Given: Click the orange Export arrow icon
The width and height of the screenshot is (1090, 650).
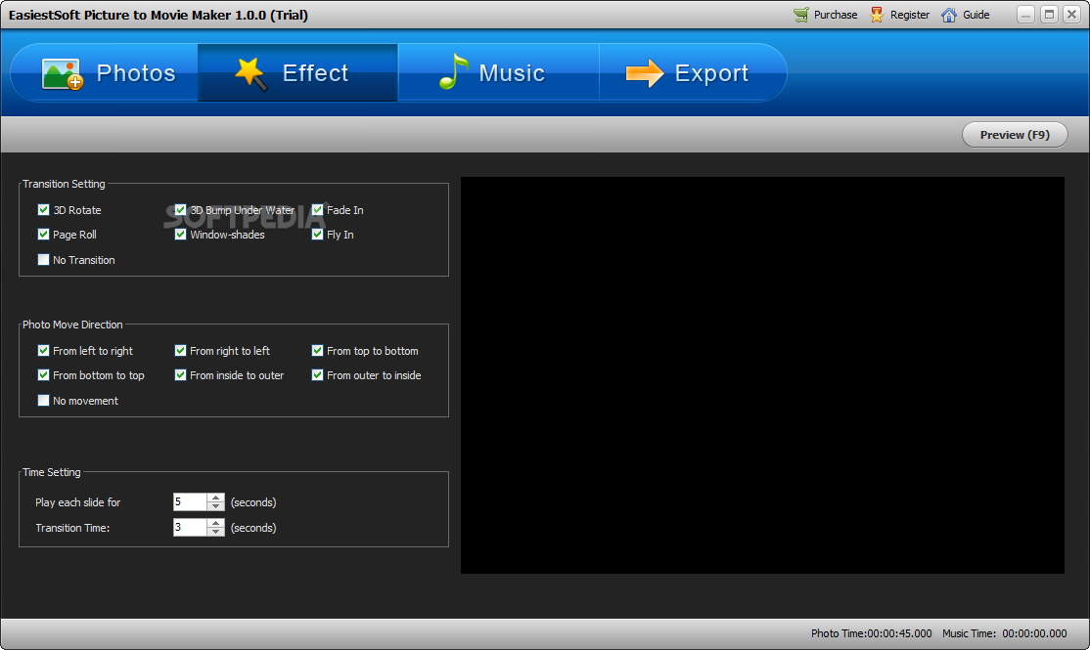Looking at the screenshot, I should (x=645, y=73).
